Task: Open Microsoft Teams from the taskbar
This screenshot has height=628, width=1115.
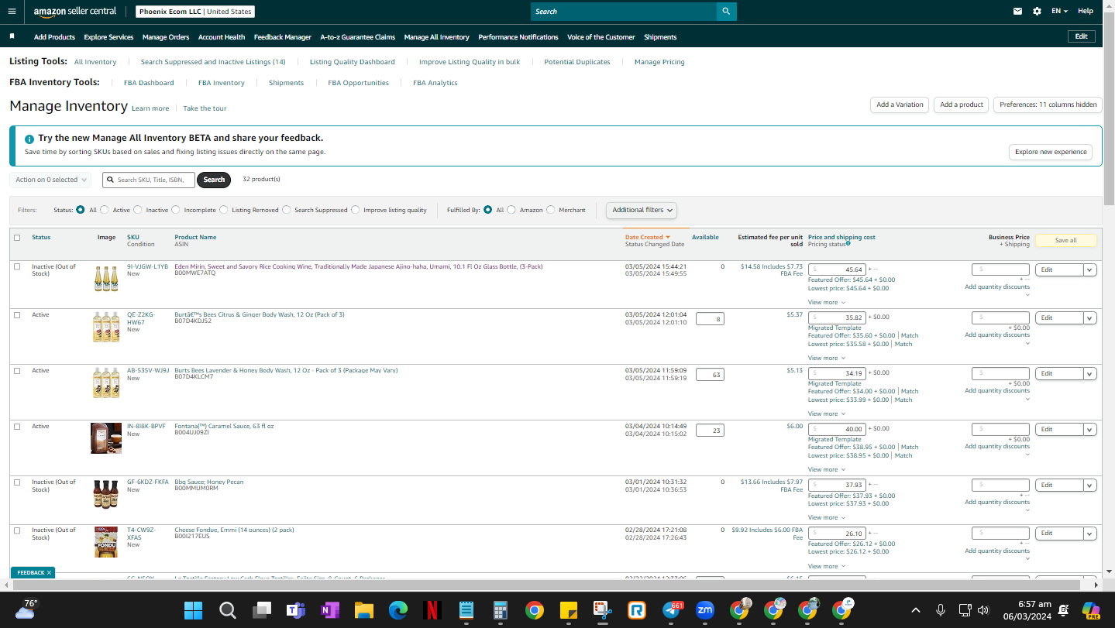Action: 295,610
